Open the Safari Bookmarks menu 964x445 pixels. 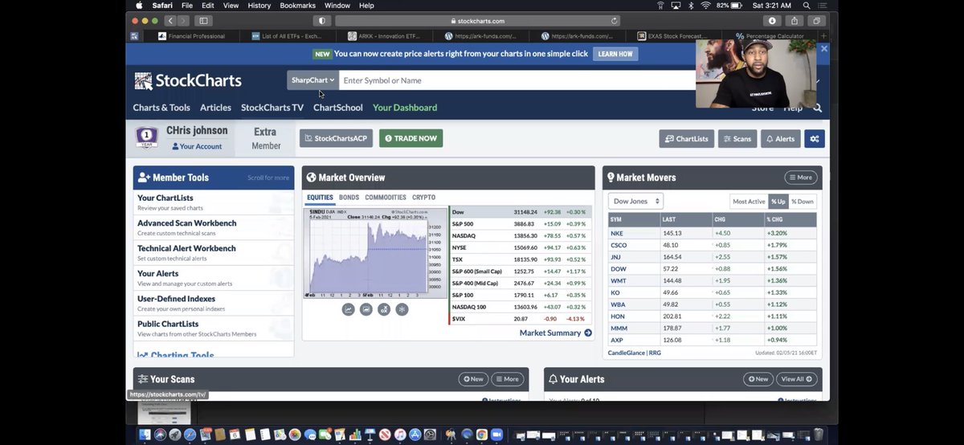click(298, 6)
